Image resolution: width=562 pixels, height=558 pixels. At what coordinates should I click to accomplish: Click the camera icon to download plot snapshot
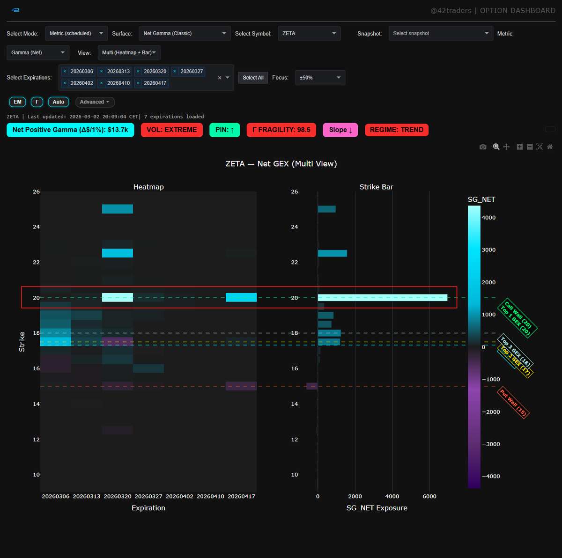coord(483,147)
